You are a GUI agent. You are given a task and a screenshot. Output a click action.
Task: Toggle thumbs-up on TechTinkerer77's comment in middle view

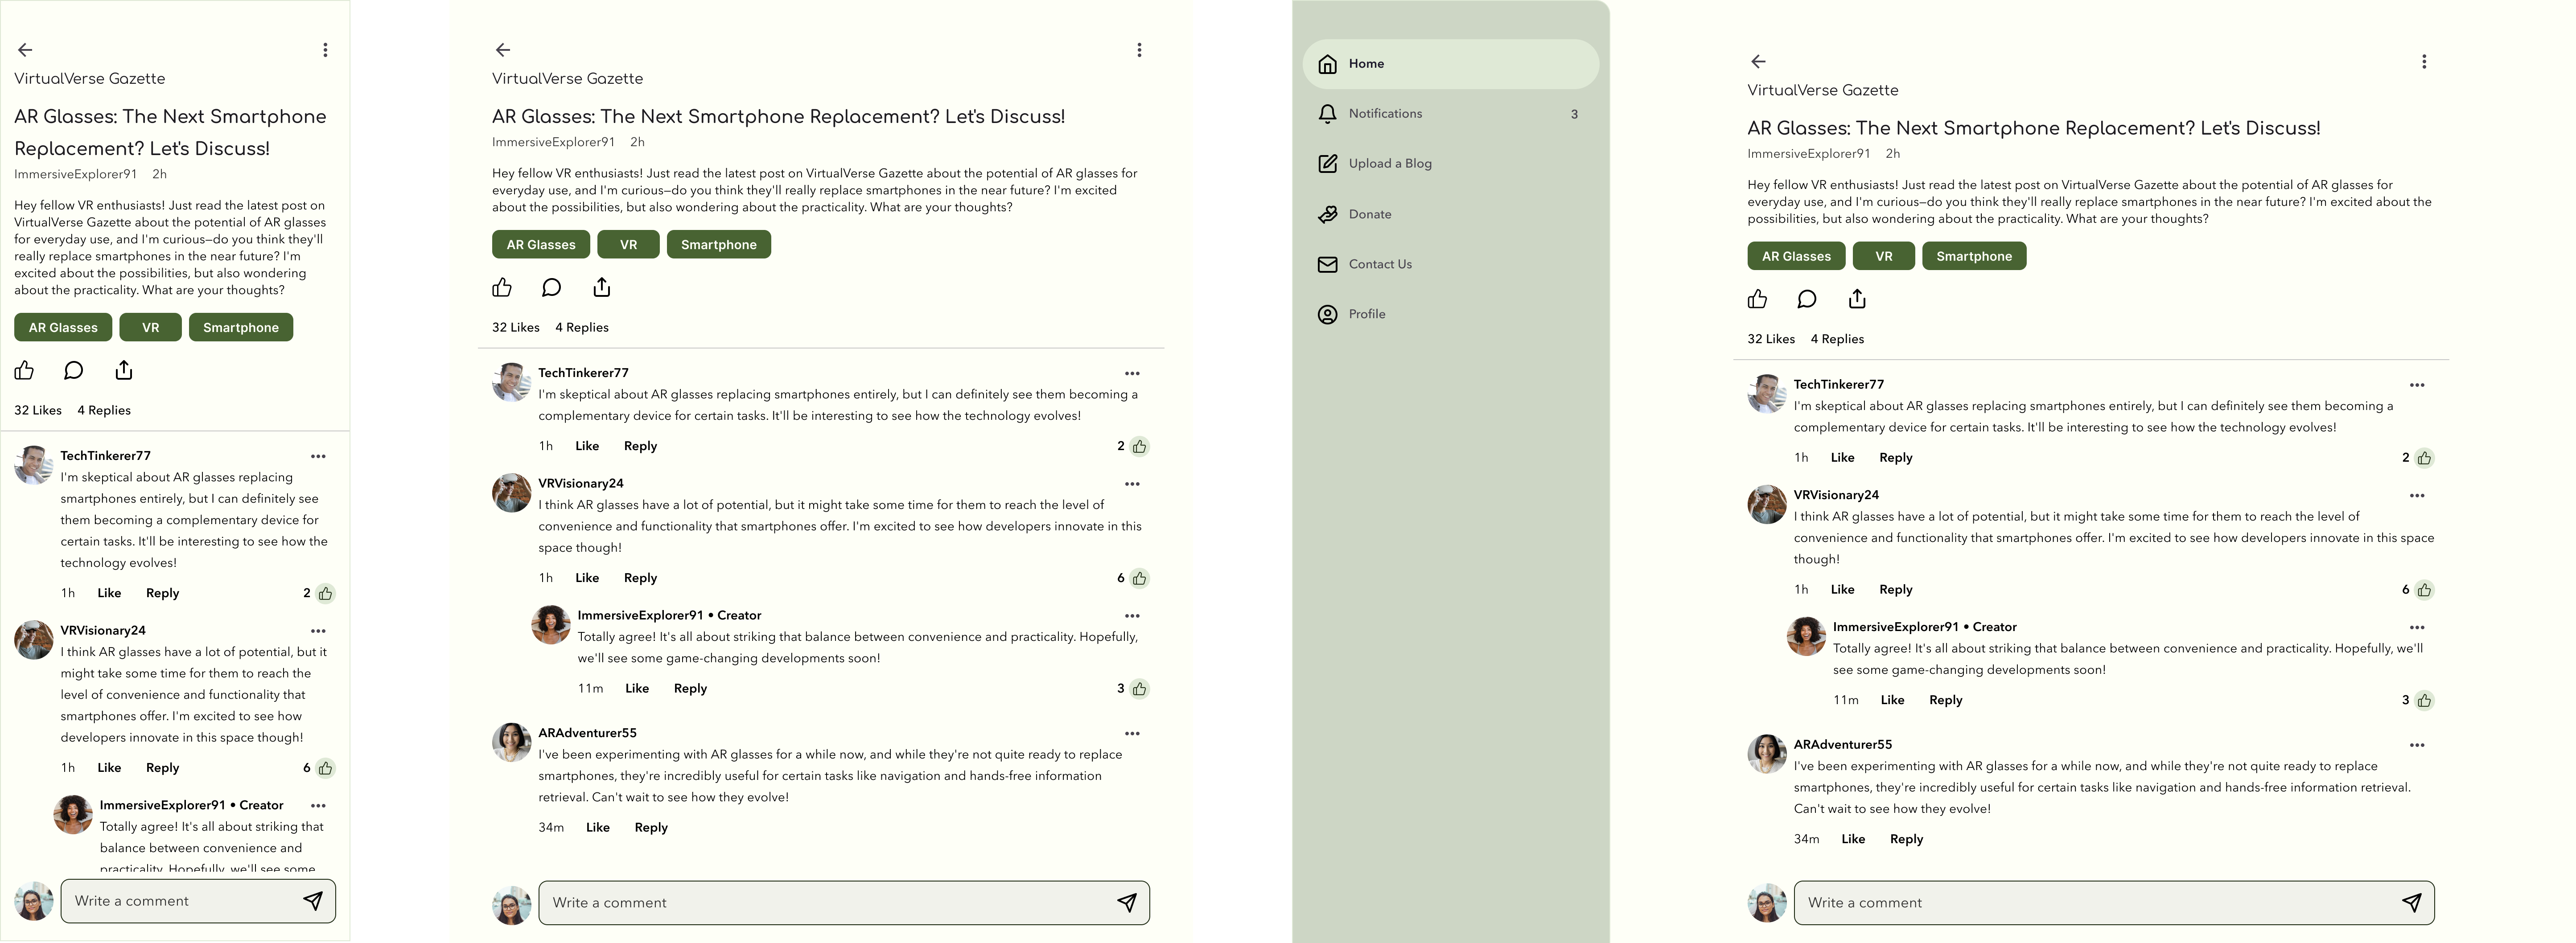coord(1139,447)
